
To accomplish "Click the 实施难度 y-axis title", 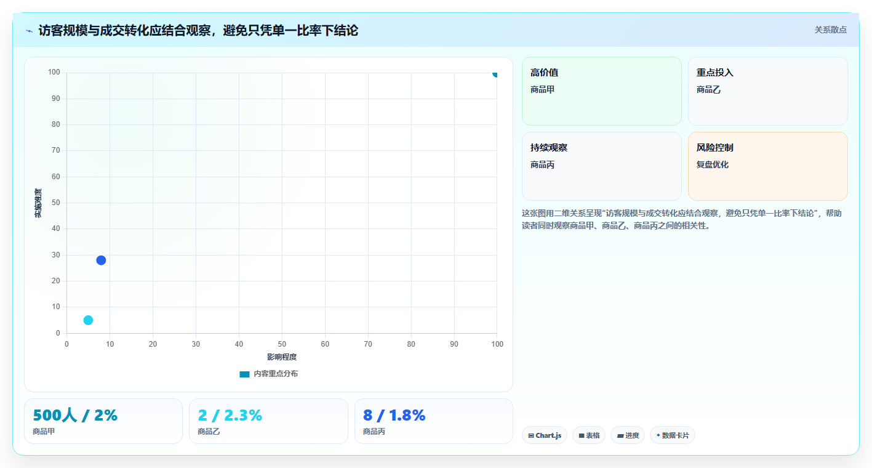I will [x=38, y=203].
